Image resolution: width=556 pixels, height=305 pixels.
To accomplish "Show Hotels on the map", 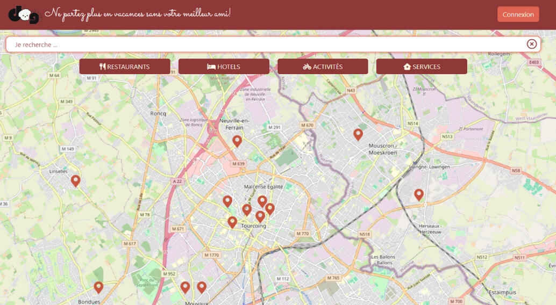I will click(x=224, y=67).
